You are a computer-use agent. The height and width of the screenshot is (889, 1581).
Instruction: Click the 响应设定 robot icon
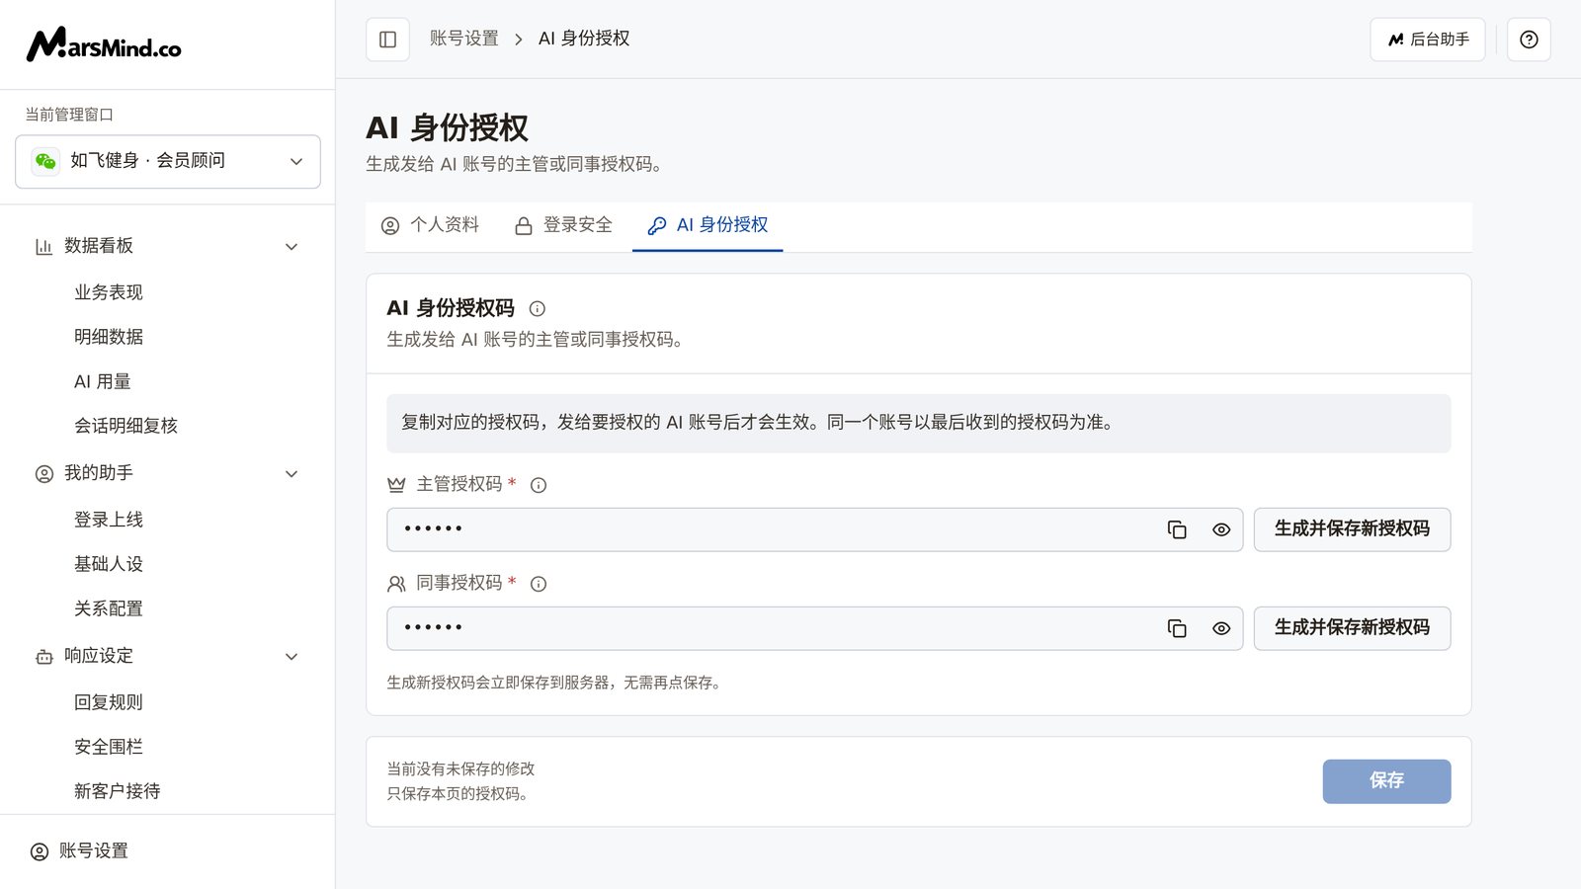44,657
